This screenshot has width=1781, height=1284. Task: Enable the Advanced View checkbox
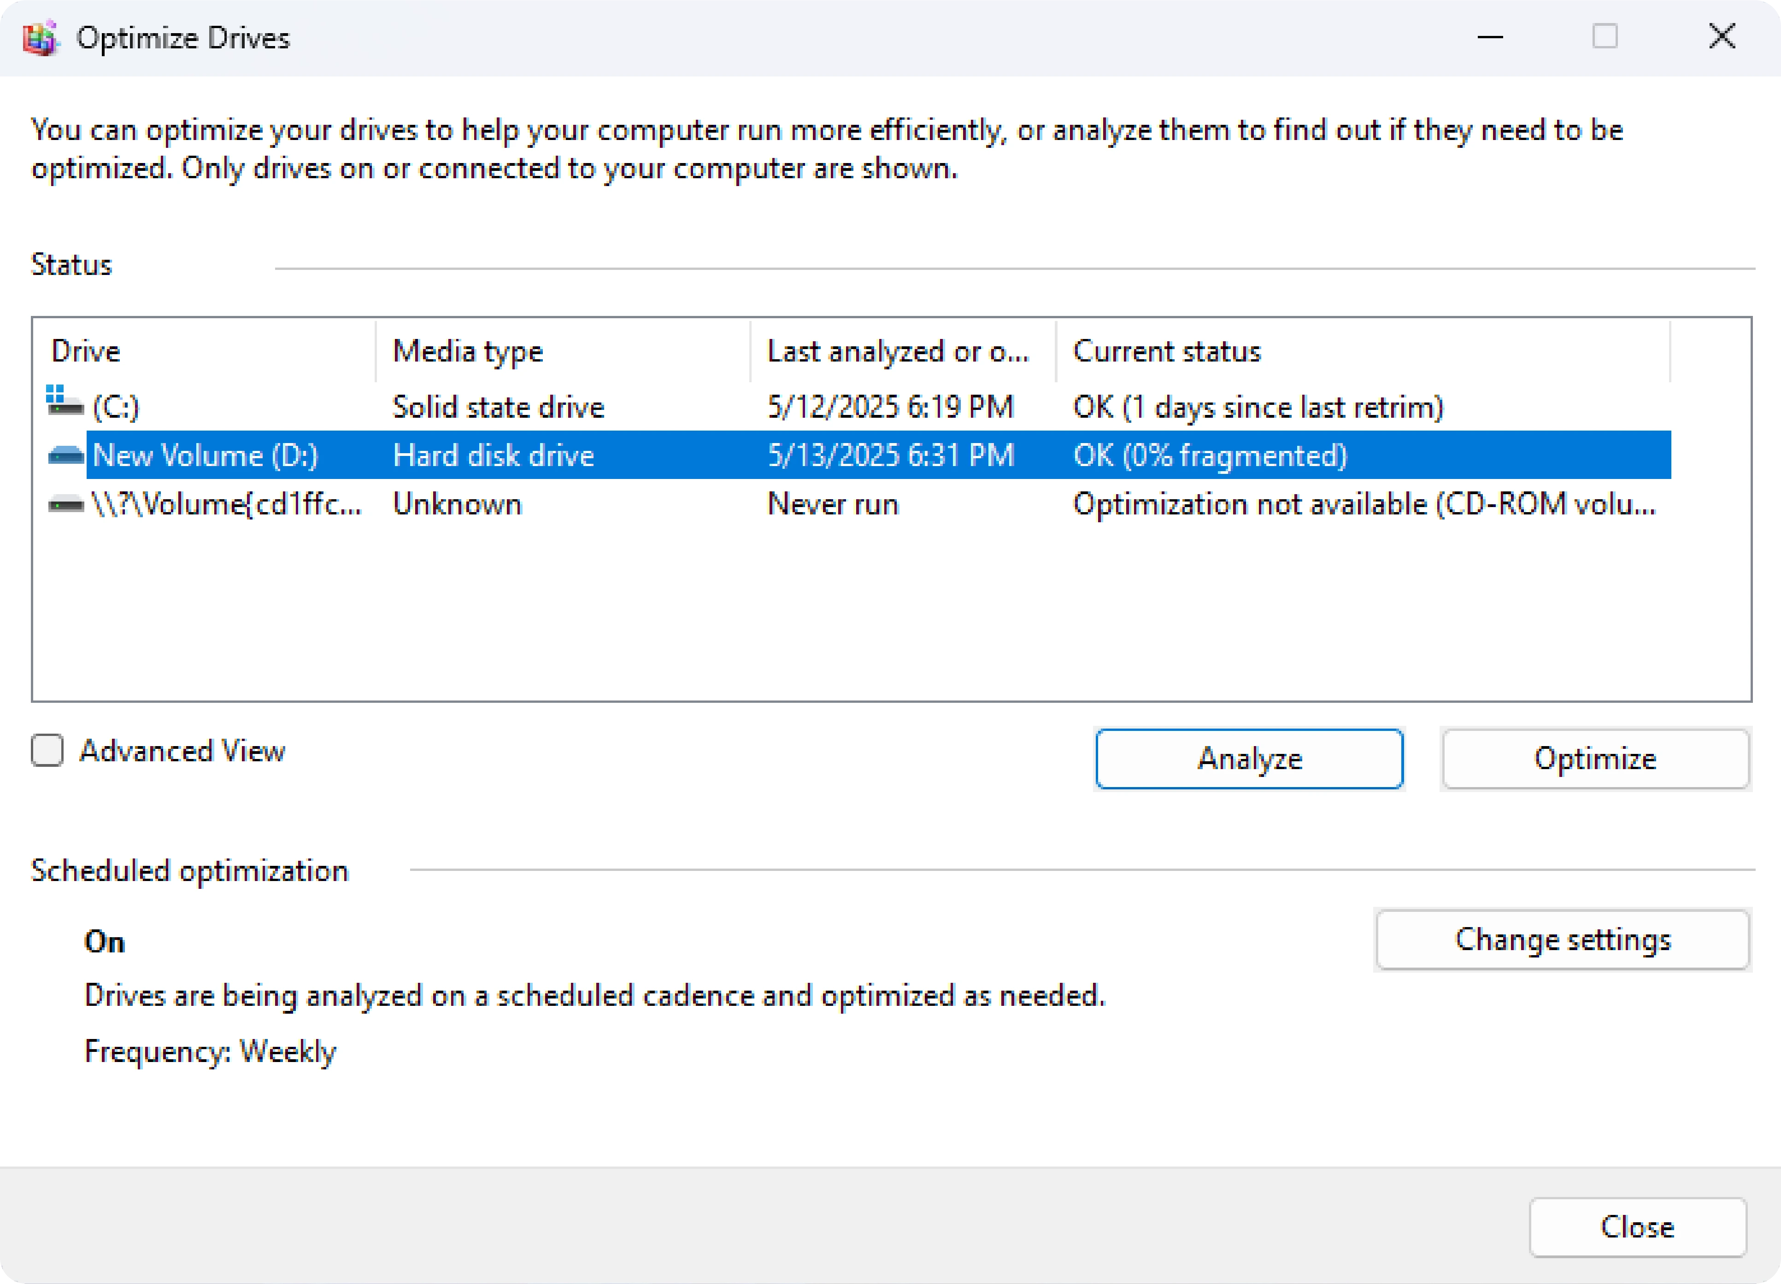coord(47,750)
